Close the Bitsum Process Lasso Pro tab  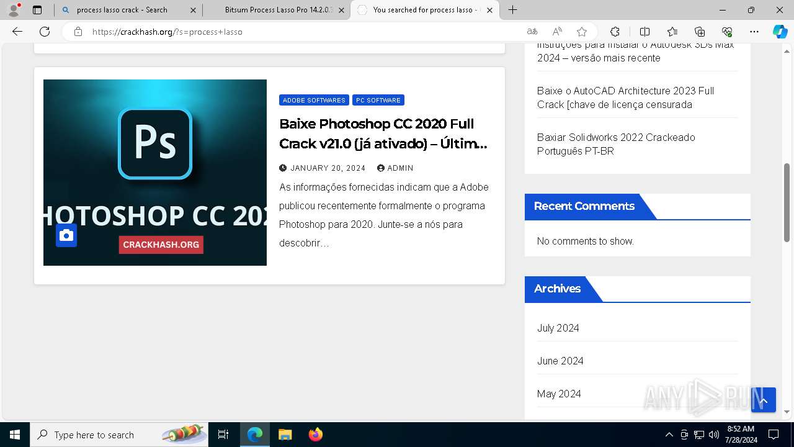(x=341, y=10)
